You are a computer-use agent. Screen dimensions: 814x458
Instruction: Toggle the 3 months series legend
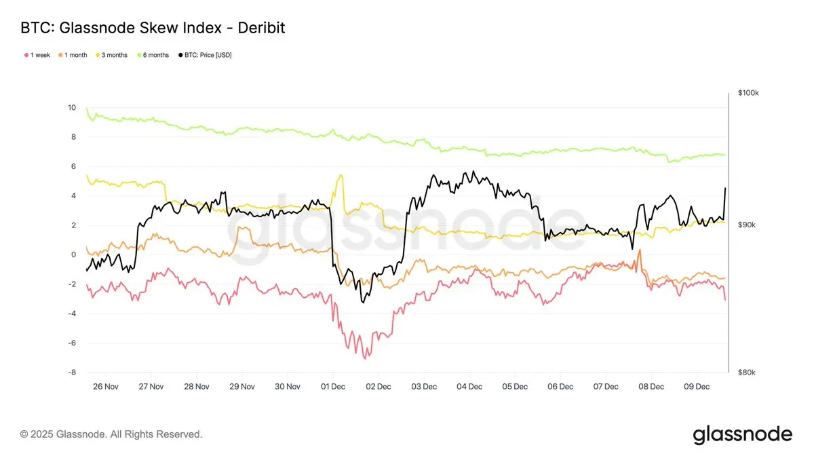pyautogui.click(x=111, y=55)
